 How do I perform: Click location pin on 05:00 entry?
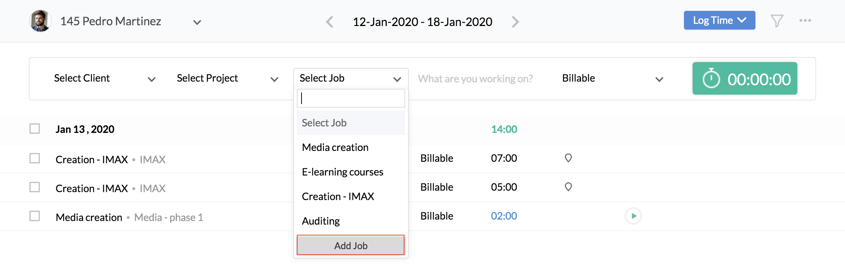[568, 187]
